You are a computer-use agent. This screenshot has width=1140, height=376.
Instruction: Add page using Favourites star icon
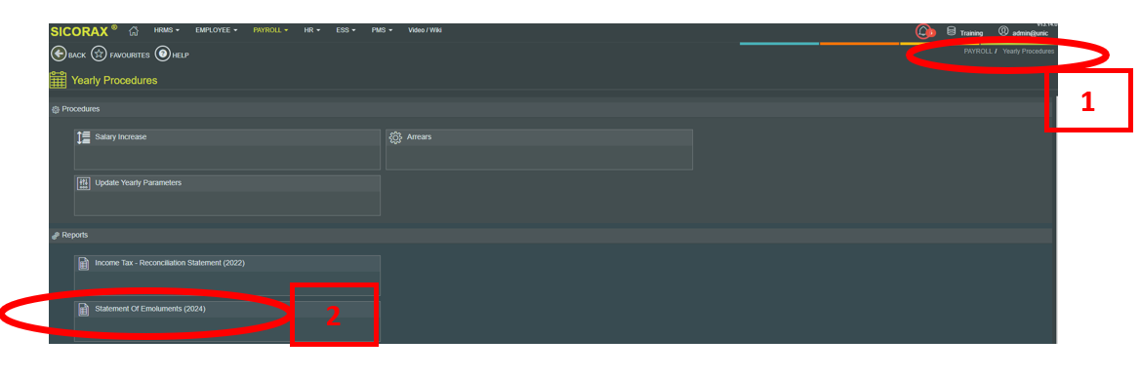(99, 55)
